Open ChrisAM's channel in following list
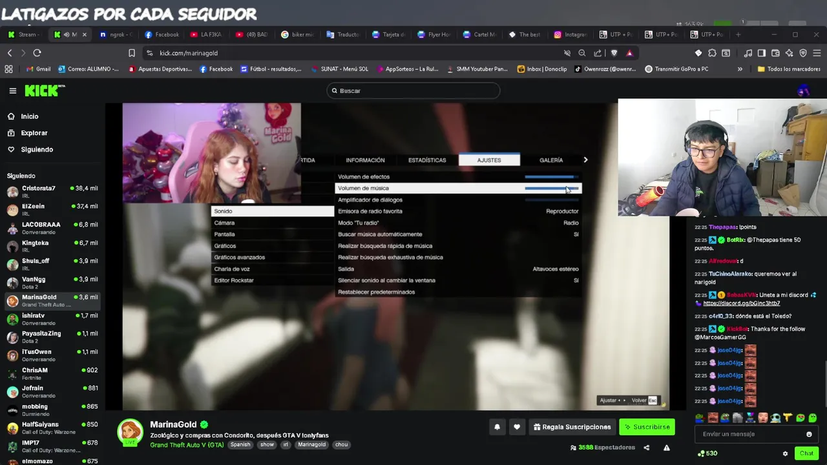827x465 pixels. [52, 373]
